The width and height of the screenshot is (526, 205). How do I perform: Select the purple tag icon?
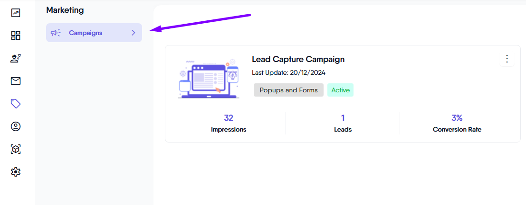16,104
